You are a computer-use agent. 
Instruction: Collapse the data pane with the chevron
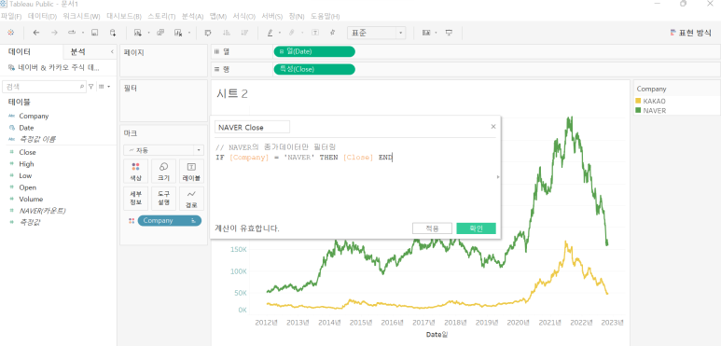coord(112,52)
